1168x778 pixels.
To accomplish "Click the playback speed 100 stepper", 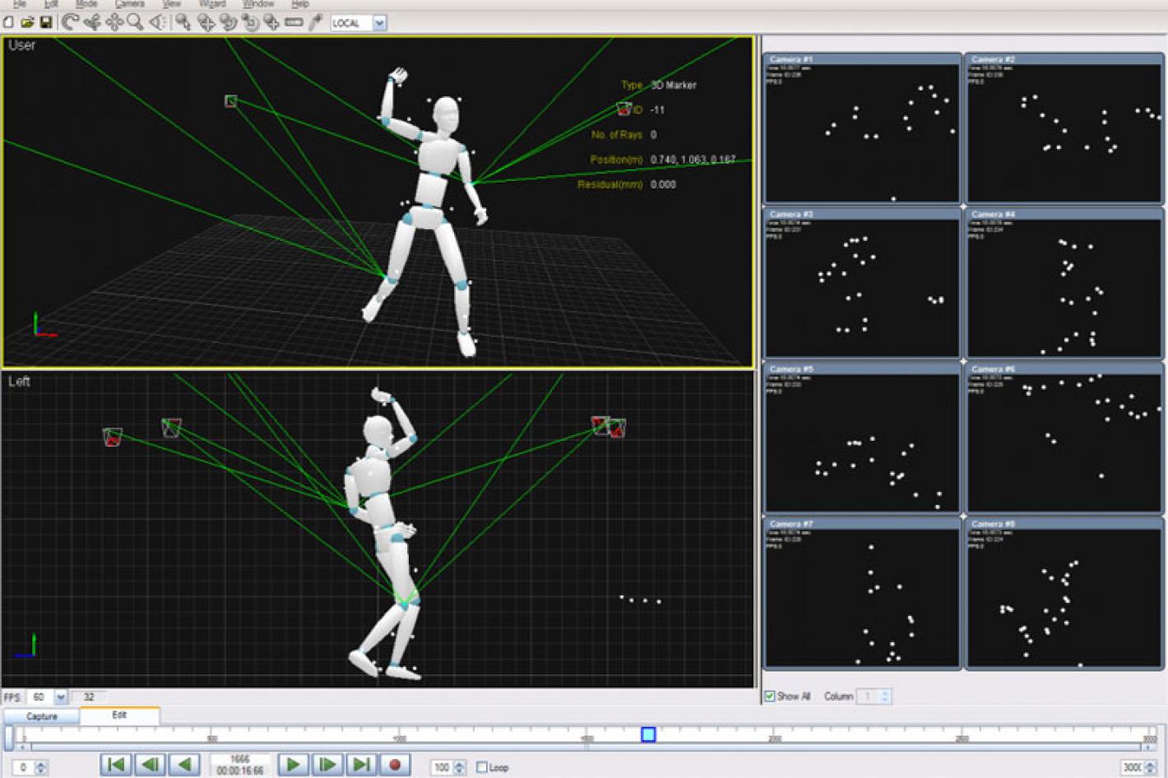I will [x=459, y=767].
